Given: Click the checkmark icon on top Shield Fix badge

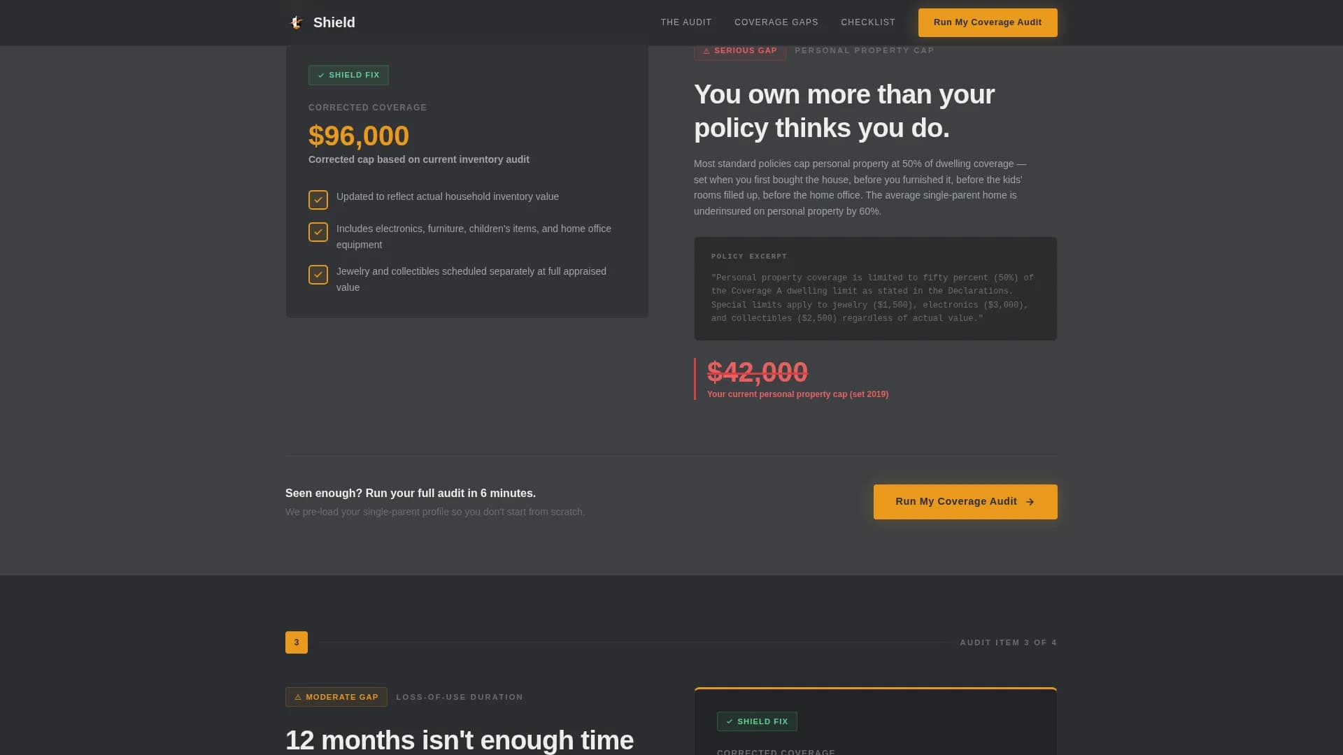Looking at the screenshot, I should 321,75.
